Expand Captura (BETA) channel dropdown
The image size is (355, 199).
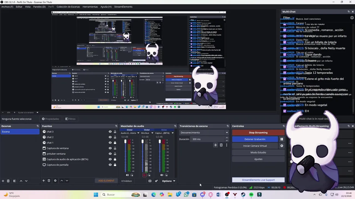point(173,133)
